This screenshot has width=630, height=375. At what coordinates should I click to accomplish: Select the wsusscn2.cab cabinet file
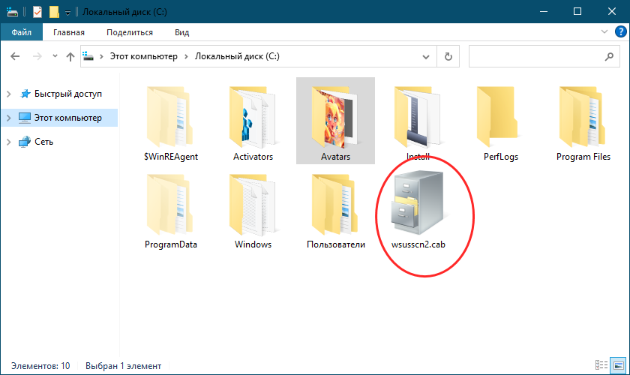click(x=418, y=210)
